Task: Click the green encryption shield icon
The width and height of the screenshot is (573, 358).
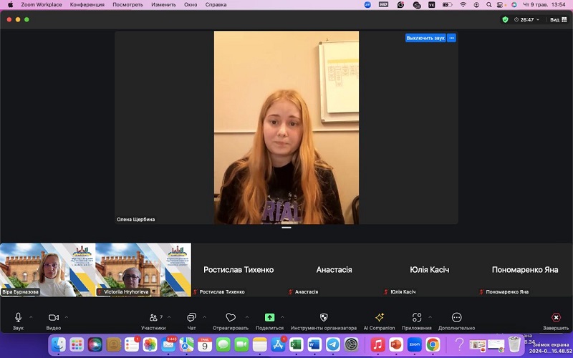Action: click(506, 19)
